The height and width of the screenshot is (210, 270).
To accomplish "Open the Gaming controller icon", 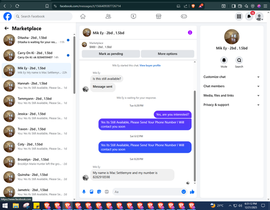I will coord(184,16).
